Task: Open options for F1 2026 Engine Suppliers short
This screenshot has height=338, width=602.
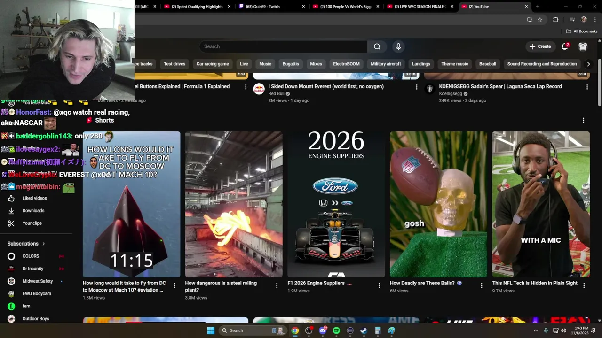Action: 379,285
